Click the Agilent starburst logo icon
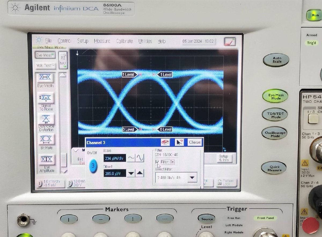Viewport: 322px width, 237px height. (39, 41)
